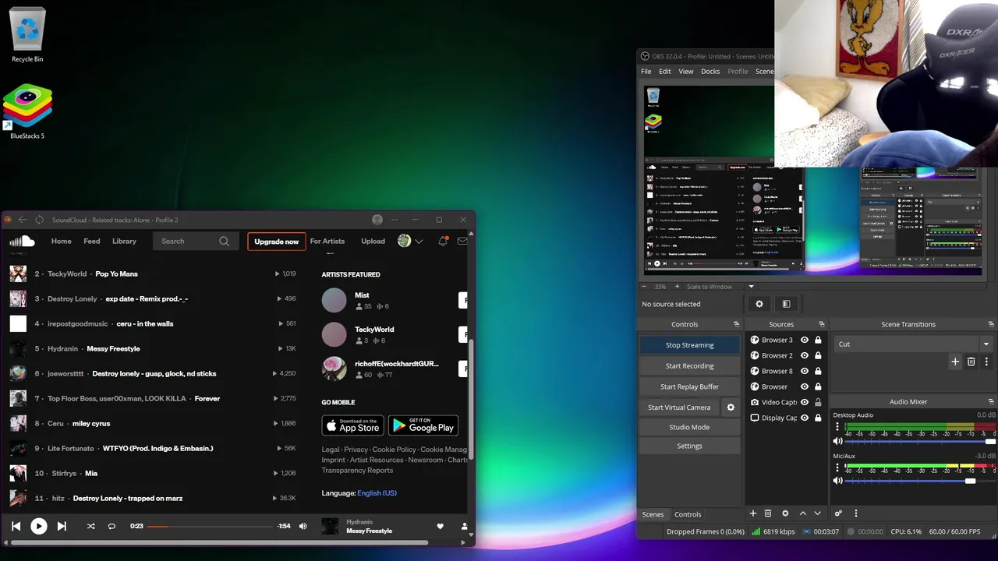
Task: Toggle visibility of Video Capture source
Action: tap(804, 402)
